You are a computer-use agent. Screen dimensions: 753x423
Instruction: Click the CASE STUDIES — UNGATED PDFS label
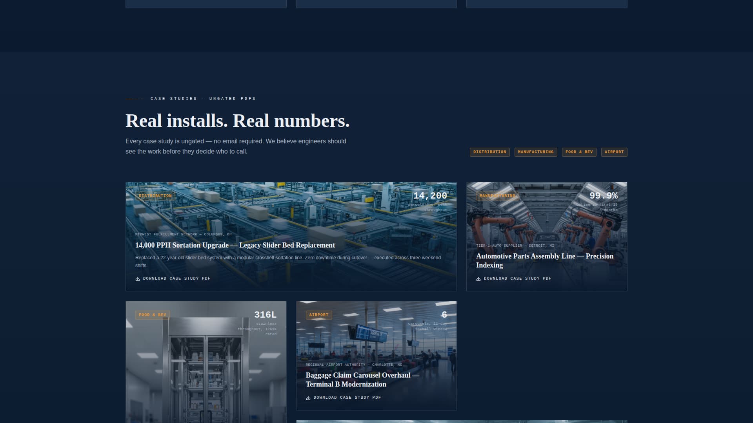point(202,99)
